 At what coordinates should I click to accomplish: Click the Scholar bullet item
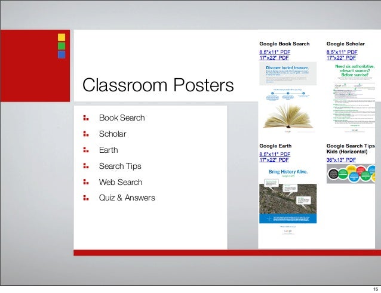tap(112, 134)
